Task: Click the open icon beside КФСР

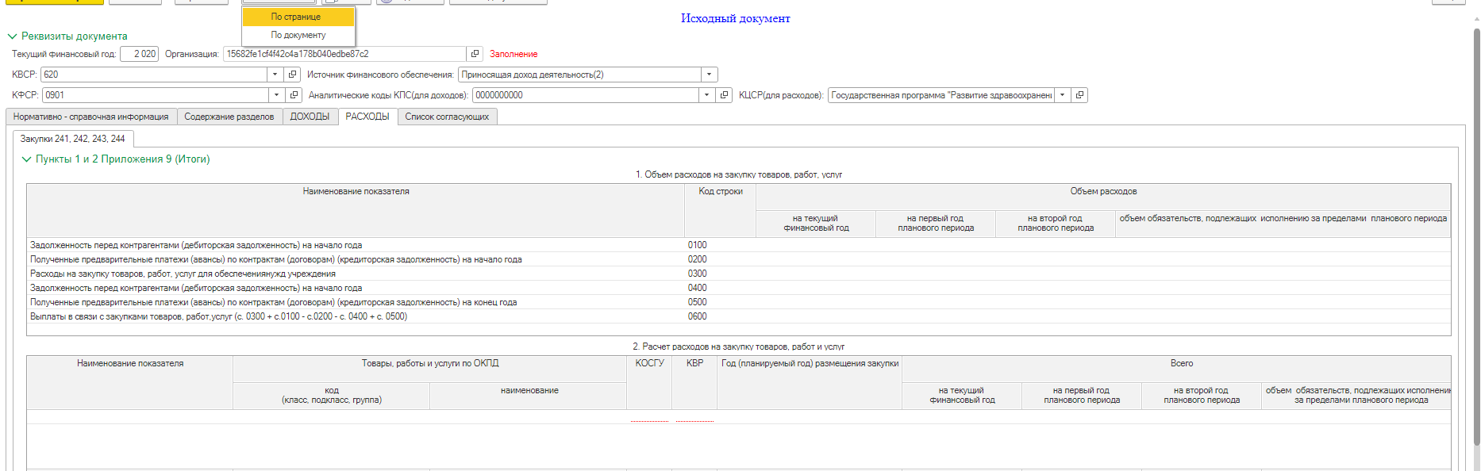Action: [x=294, y=95]
